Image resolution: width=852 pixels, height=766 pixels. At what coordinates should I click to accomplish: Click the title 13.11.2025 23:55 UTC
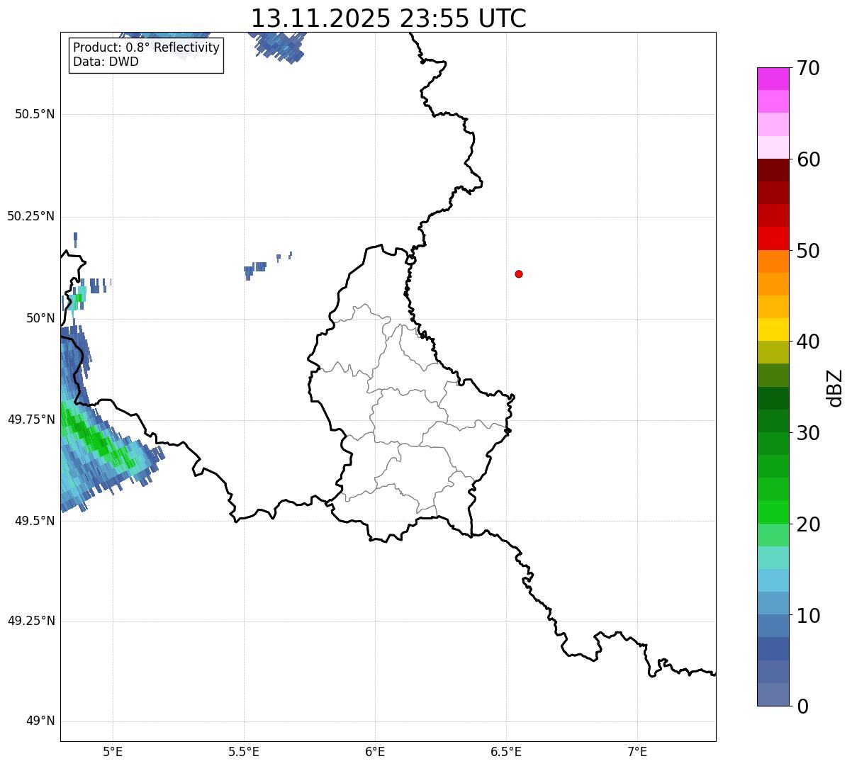pyautogui.click(x=388, y=18)
